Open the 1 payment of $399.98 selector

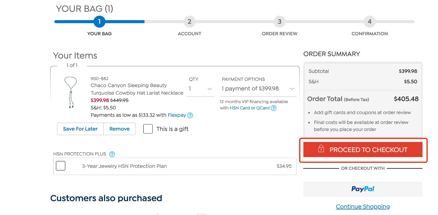coord(257,89)
